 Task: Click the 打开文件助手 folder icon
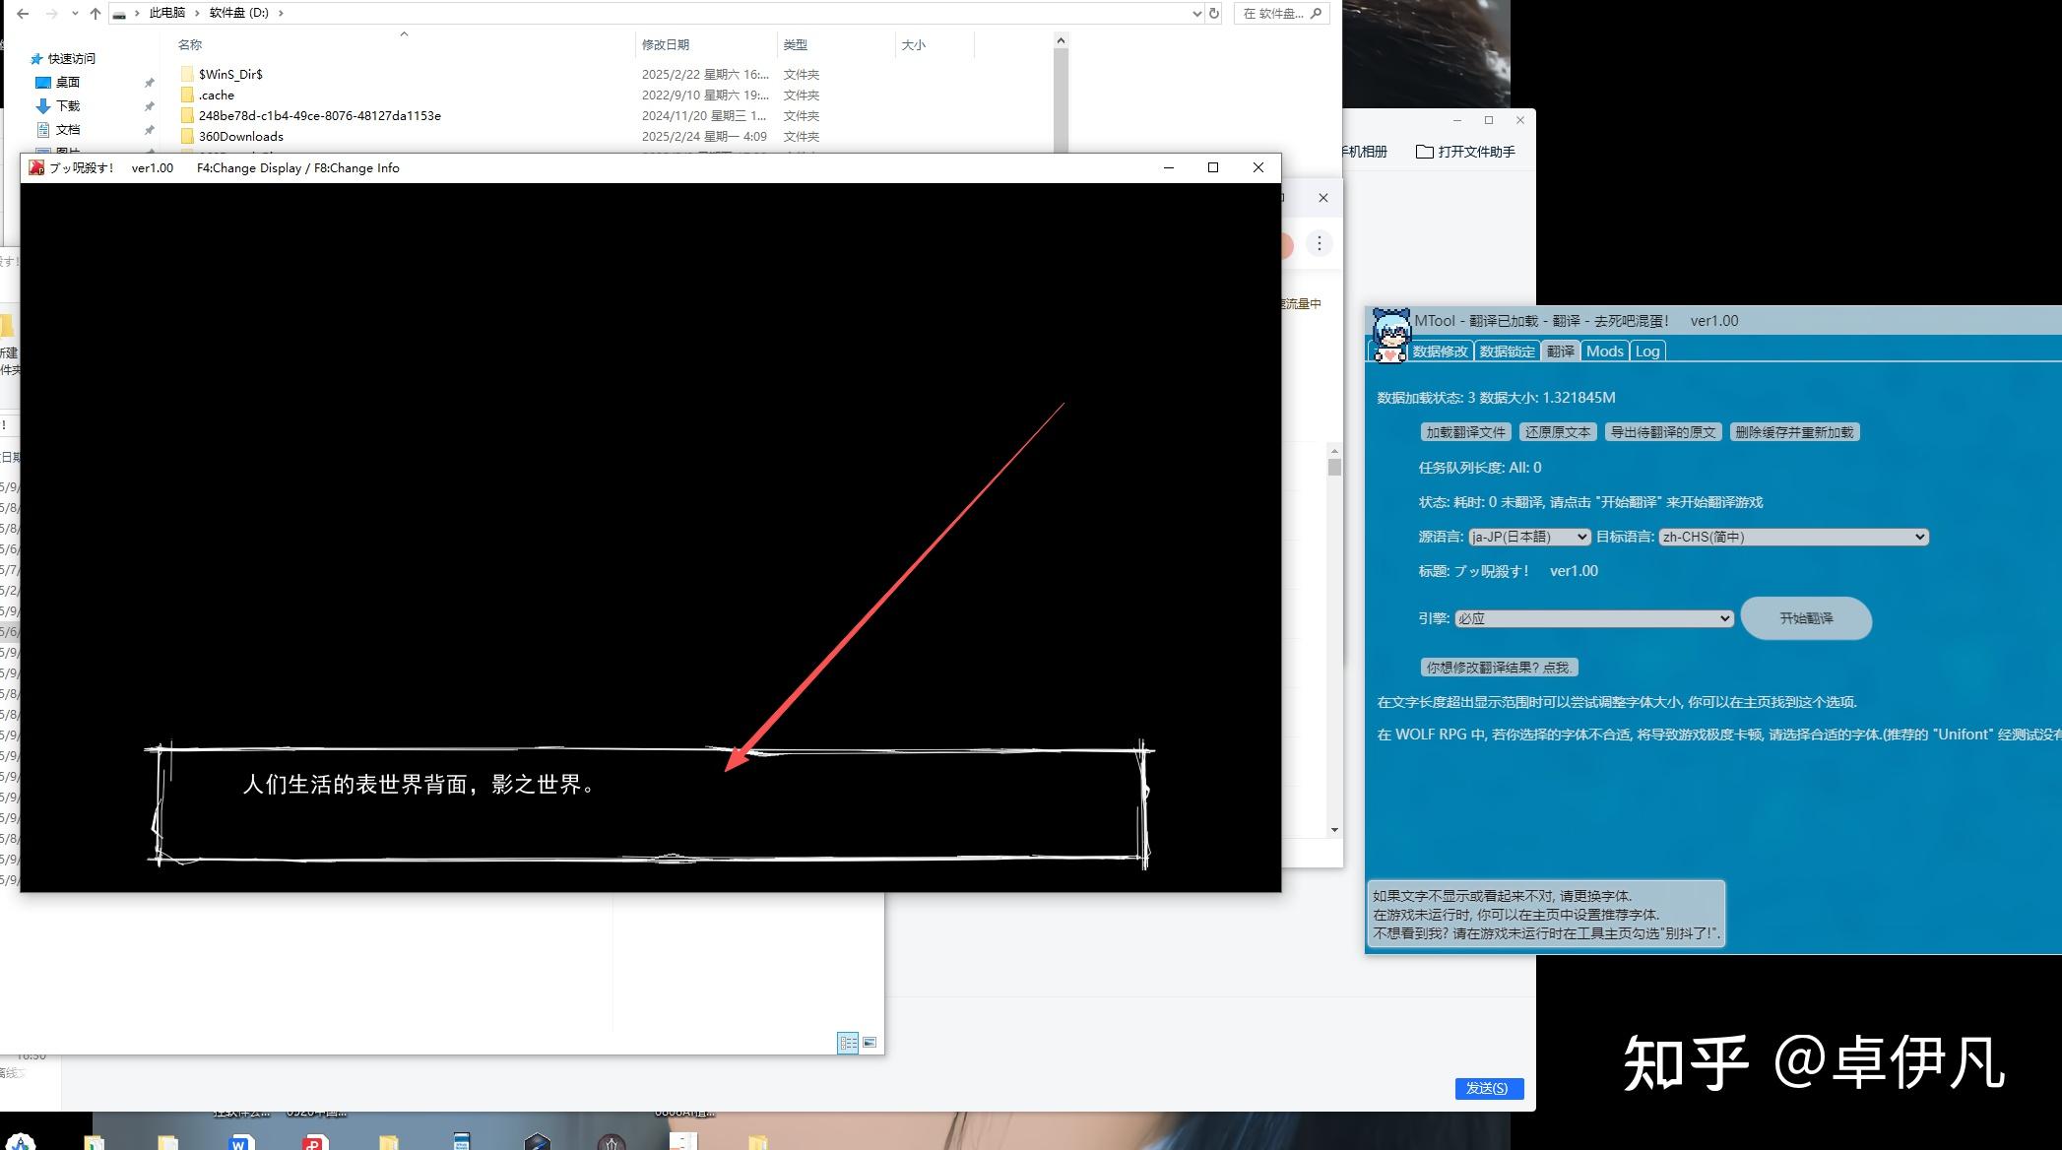(1424, 152)
